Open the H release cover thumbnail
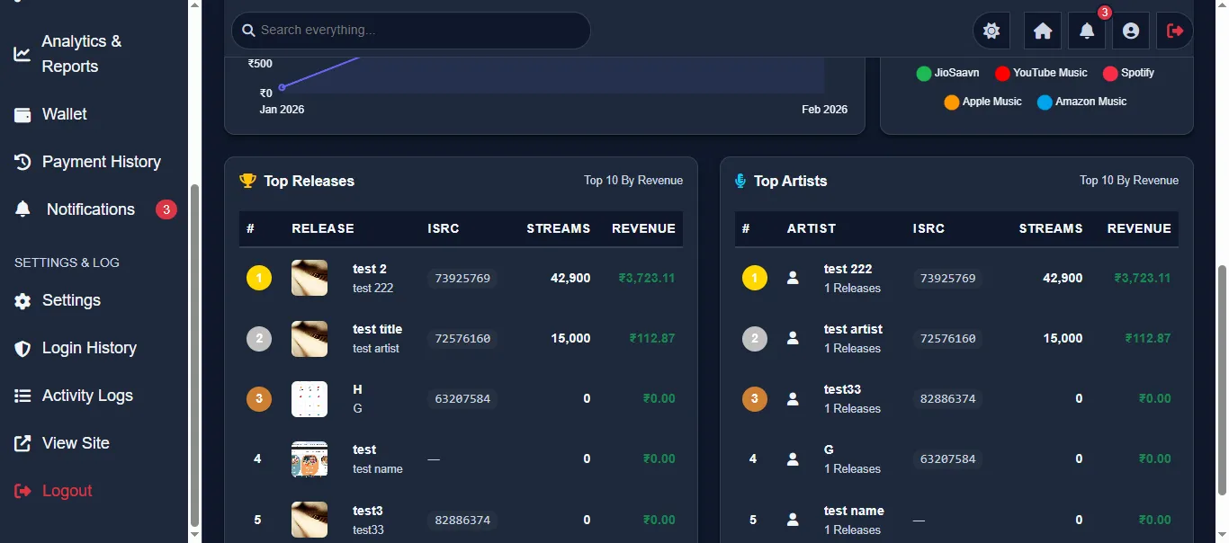Image resolution: width=1229 pixels, height=543 pixels. 309,398
